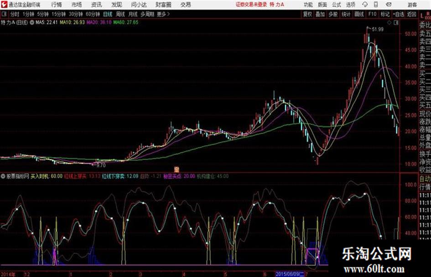Switch to 15分钟 period tab
Viewport: 431px width, 277px height.
(x=59, y=14)
